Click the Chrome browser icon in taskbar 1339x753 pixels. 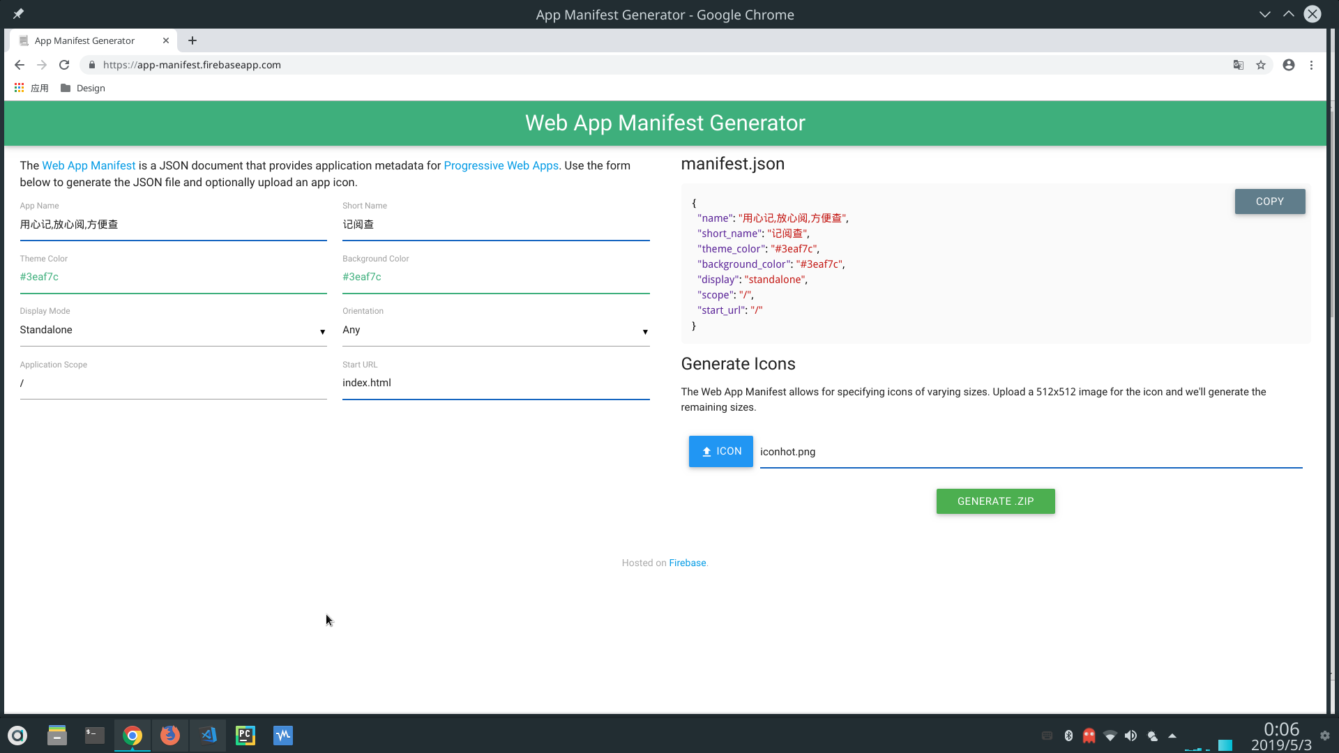pos(132,733)
